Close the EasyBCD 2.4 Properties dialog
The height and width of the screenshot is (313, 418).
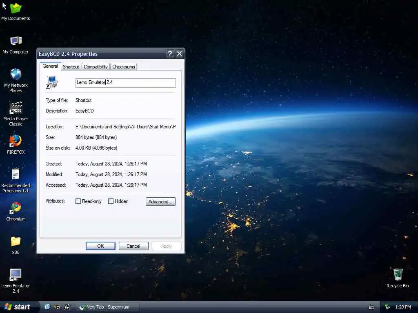(x=180, y=54)
